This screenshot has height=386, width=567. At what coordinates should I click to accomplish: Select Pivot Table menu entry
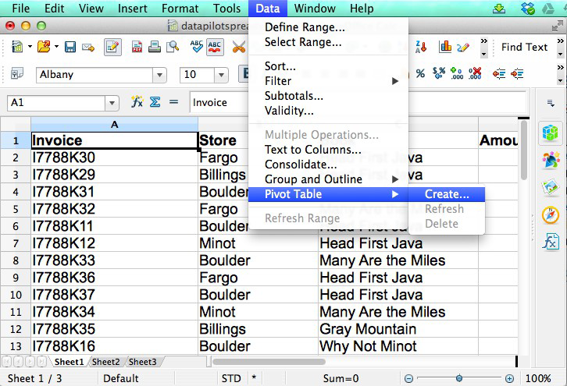coord(328,194)
